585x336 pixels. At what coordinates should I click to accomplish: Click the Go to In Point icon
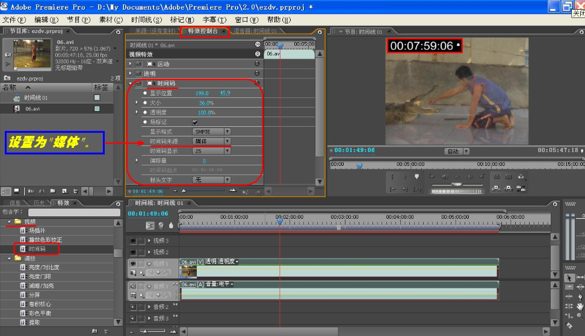[392, 189]
